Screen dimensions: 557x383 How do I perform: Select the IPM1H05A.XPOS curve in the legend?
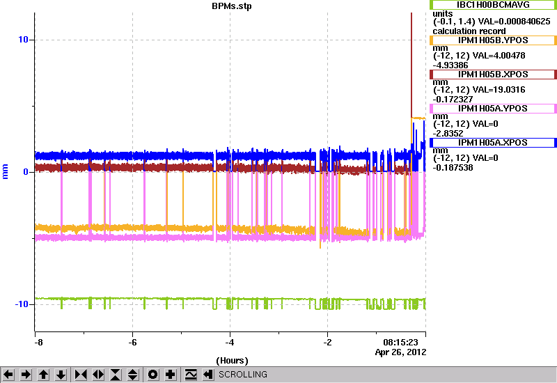(x=493, y=143)
